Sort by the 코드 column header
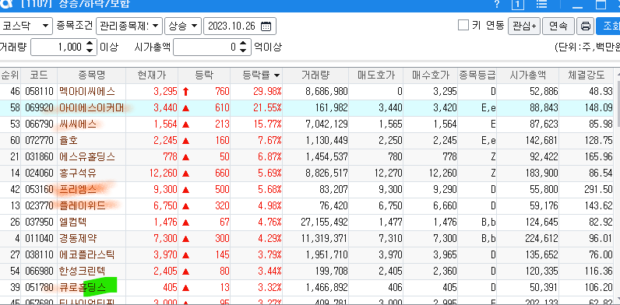The height and width of the screenshot is (305, 620). (x=39, y=75)
